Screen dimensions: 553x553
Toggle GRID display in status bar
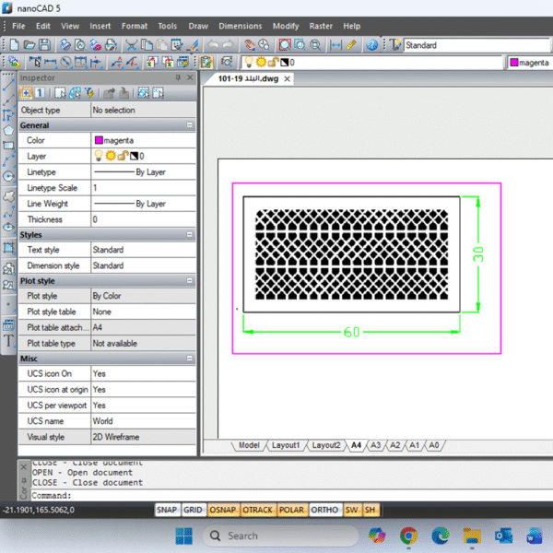coord(193,510)
